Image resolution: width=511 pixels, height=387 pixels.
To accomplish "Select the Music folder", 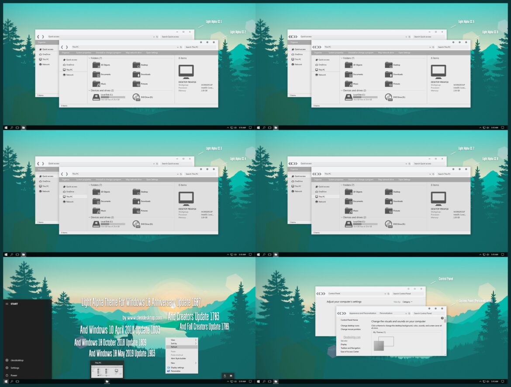I will click(x=103, y=84).
